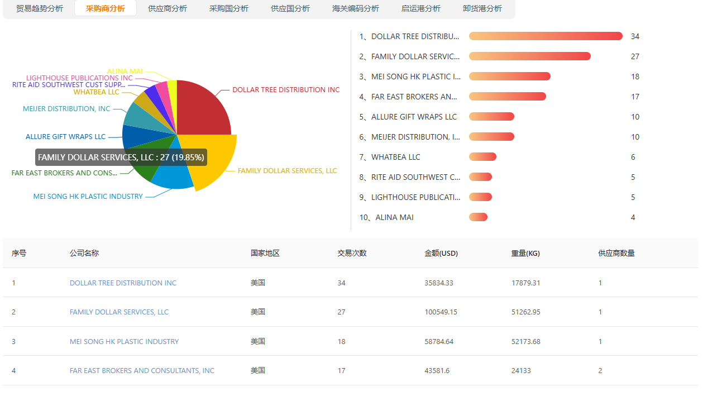The image size is (703, 396).
Task: Click the MEI SONG HK PLASTIC INDUSTRY pie label
Action: 88,197
